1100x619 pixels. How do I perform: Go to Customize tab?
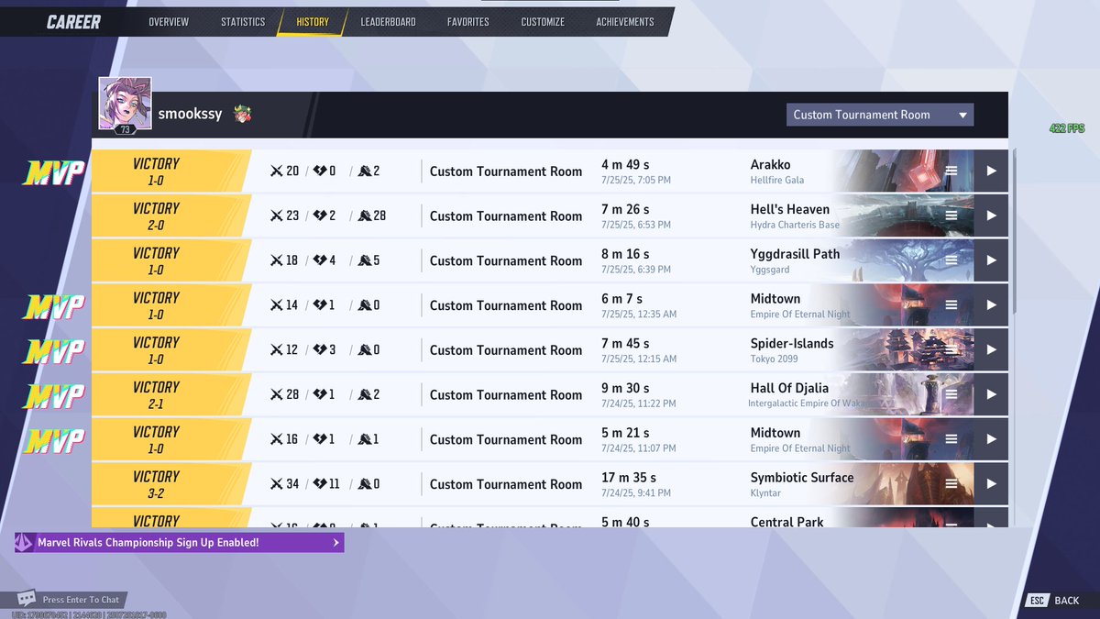click(x=543, y=22)
